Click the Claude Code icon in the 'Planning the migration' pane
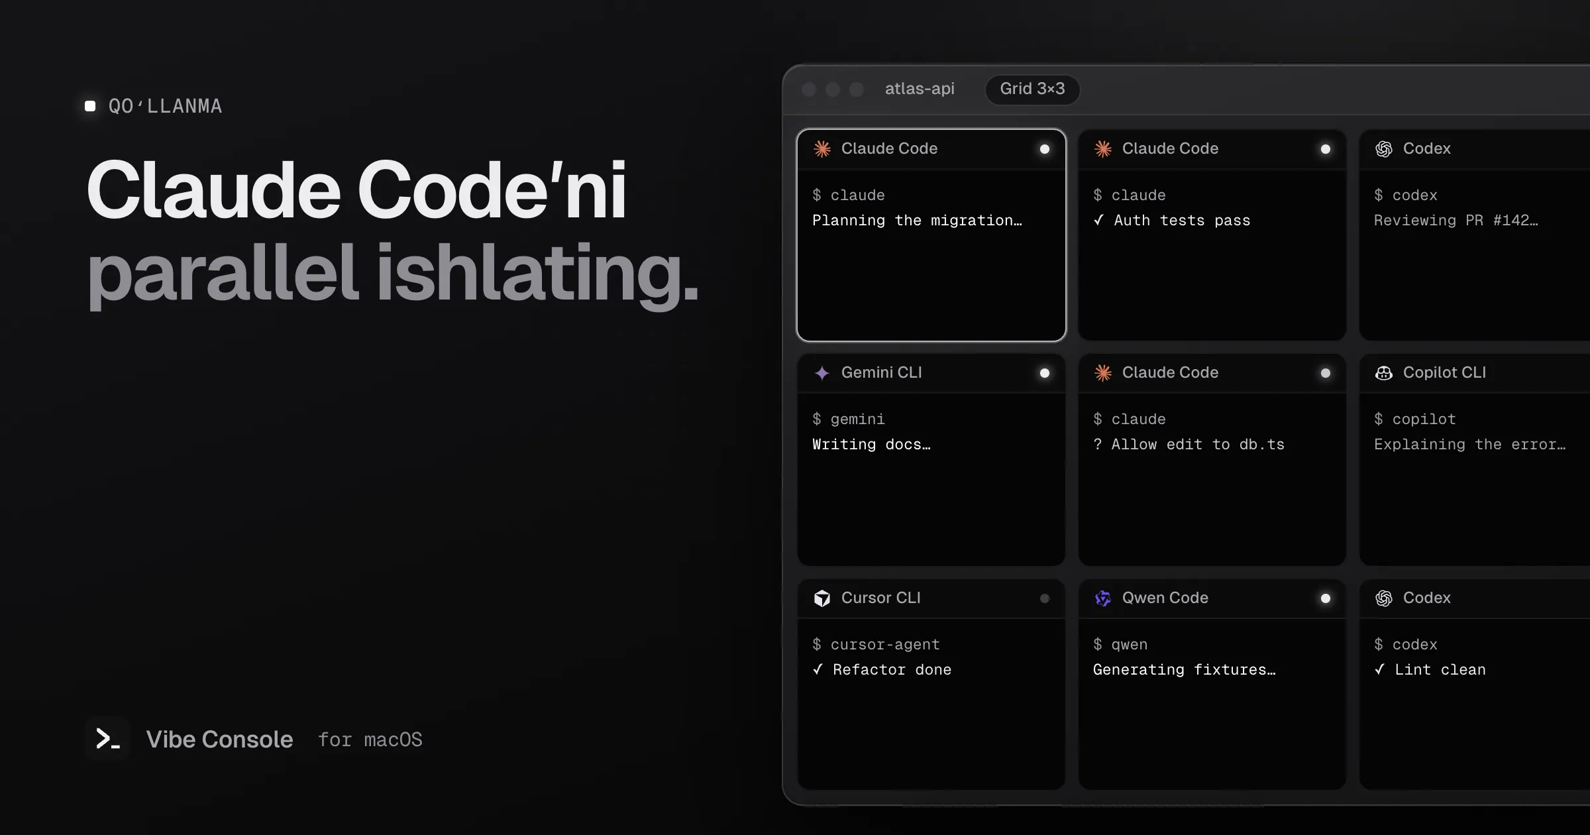The width and height of the screenshot is (1590, 835). (822, 149)
